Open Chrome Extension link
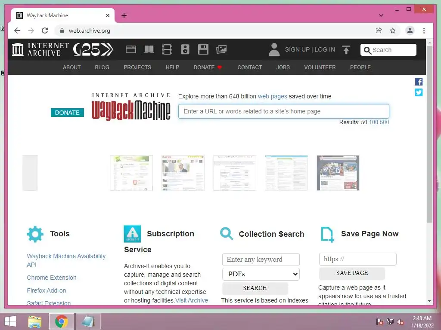 click(x=52, y=278)
